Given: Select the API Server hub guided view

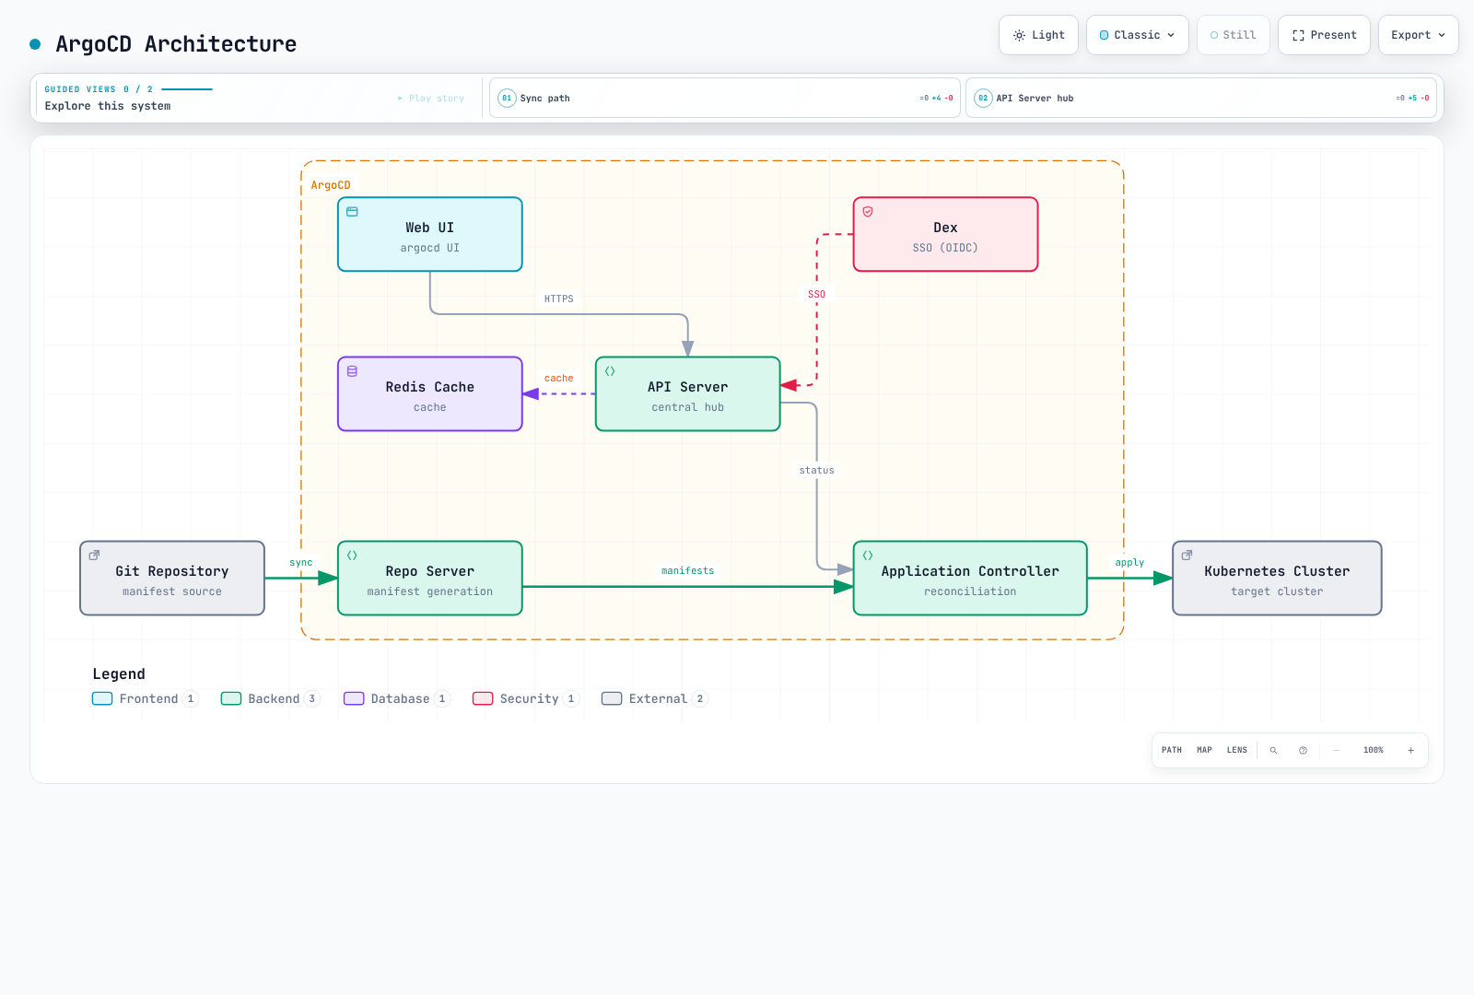Looking at the screenshot, I should pos(1201,98).
